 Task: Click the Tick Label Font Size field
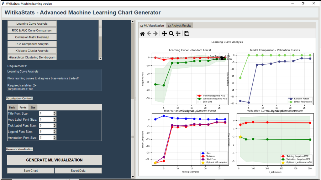(46, 126)
